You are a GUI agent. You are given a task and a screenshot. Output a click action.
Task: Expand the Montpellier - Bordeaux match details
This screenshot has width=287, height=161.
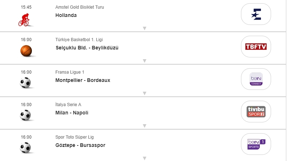pos(144,93)
